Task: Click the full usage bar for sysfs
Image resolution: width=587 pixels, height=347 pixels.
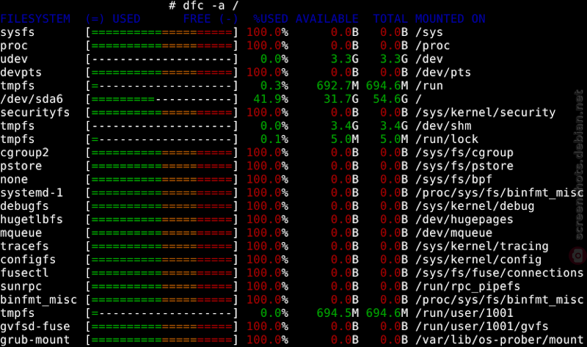Action: [x=161, y=32]
